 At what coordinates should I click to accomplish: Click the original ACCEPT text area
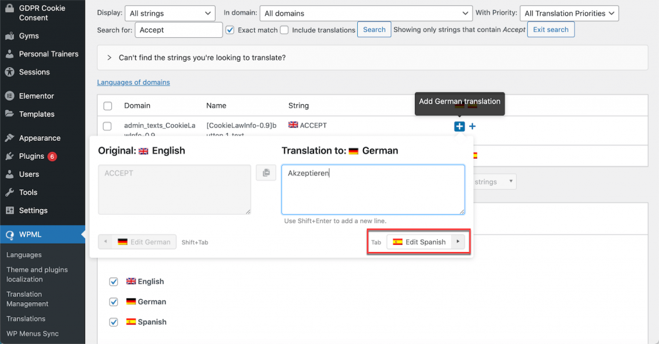click(174, 190)
